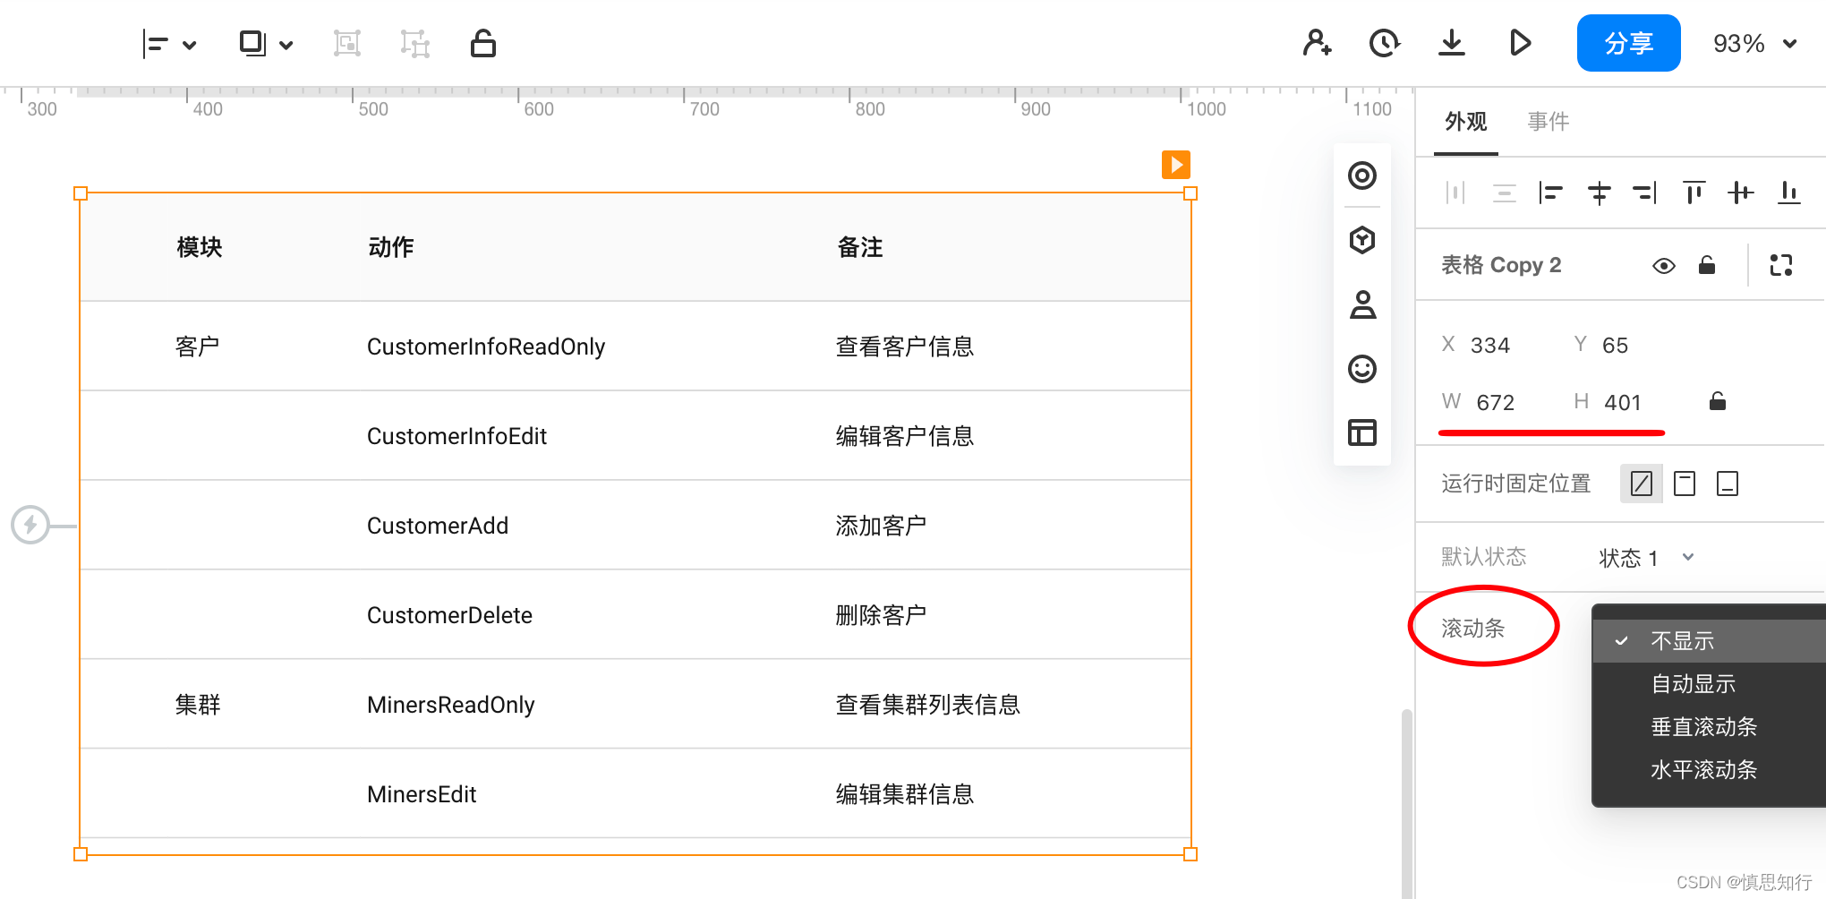Click the add collaborator icon
The height and width of the screenshot is (899, 1826).
tap(1317, 42)
